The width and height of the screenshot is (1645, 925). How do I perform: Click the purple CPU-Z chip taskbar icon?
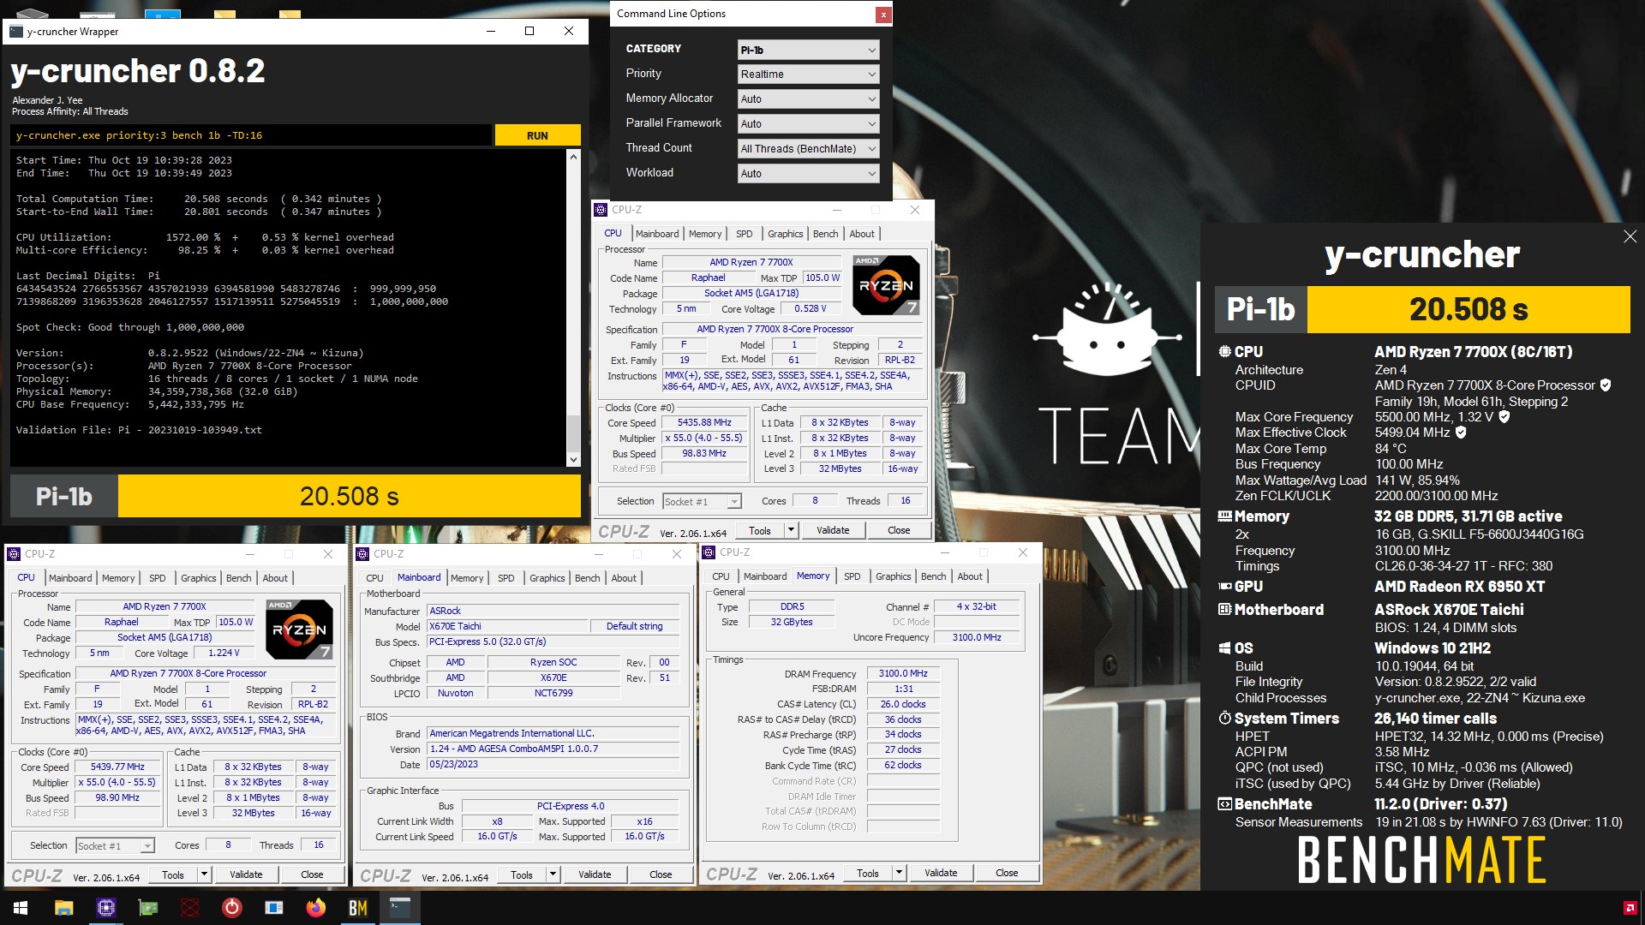pos(105,908)
